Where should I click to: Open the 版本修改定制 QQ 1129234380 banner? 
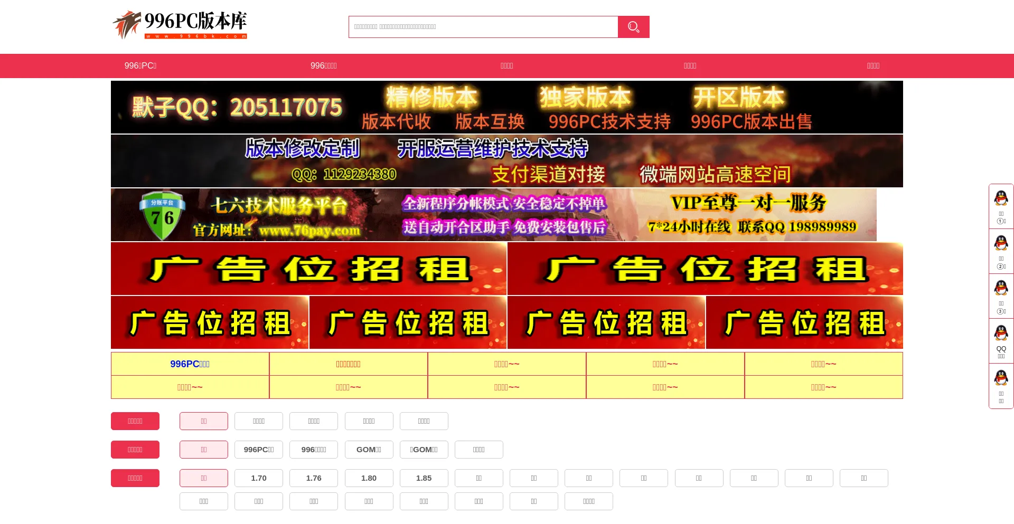[507, 161]
